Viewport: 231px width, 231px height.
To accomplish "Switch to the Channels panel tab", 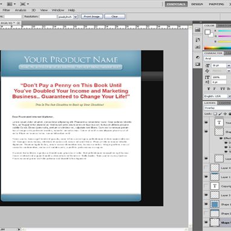I will [224, 103].
